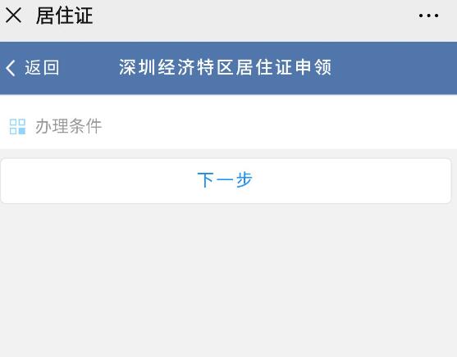Image resolution: width=457 pixels, height=357 pixels.
Task: Click the back chevron arrow icon
Action: (x=11, y=69)
